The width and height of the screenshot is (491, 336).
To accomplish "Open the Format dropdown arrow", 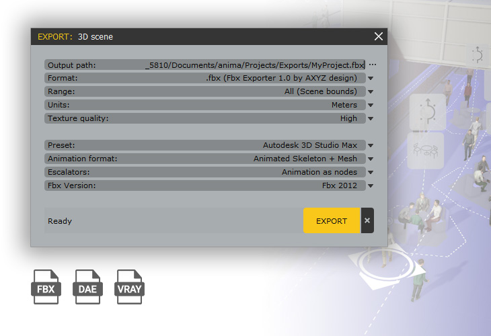I will [371, 78].
